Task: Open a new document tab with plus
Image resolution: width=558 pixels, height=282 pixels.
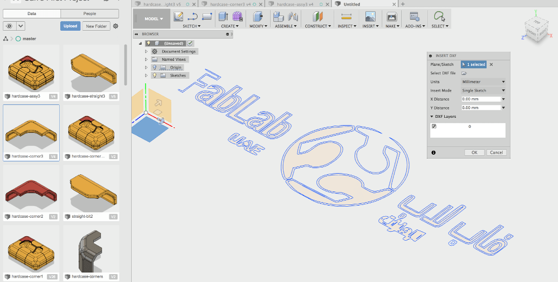Action: pos(403,4)
